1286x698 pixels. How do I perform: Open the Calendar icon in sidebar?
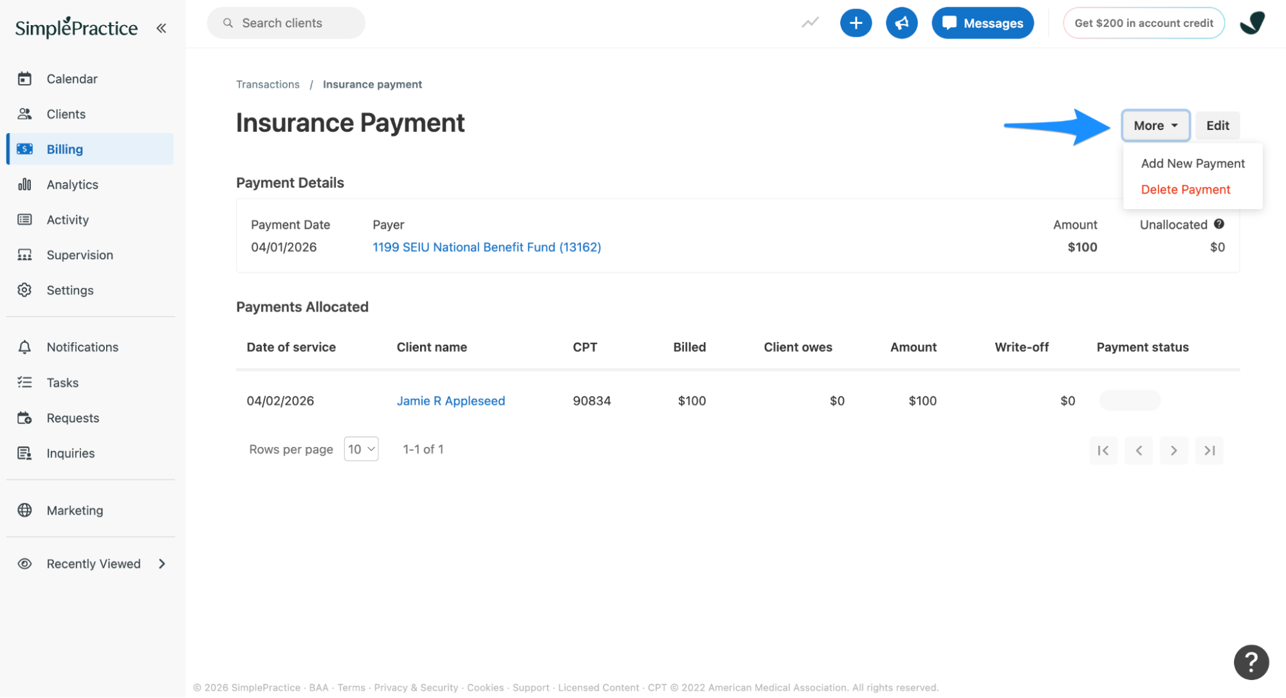click(x=24, y=78)
